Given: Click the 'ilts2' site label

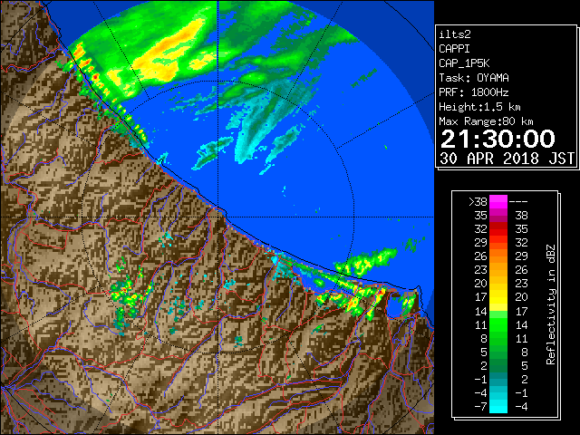Looking at the screenshot, I should pos(455,34).
